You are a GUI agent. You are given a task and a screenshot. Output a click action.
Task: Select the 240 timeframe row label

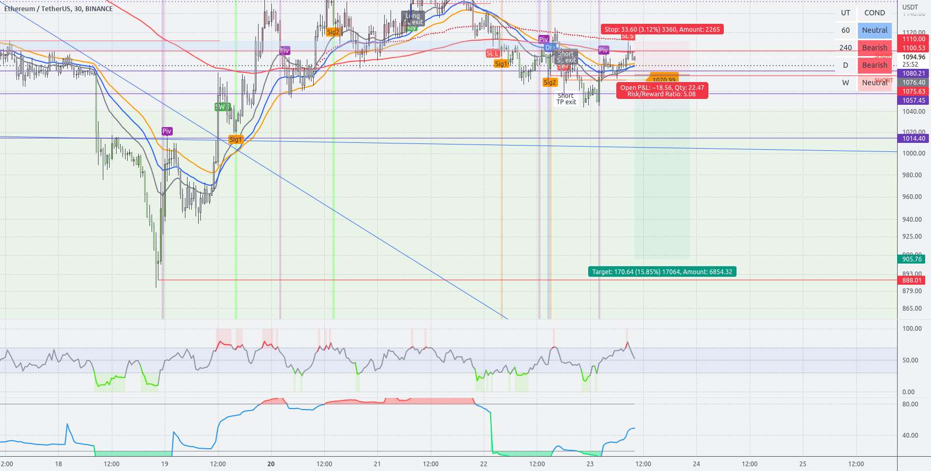846,48
